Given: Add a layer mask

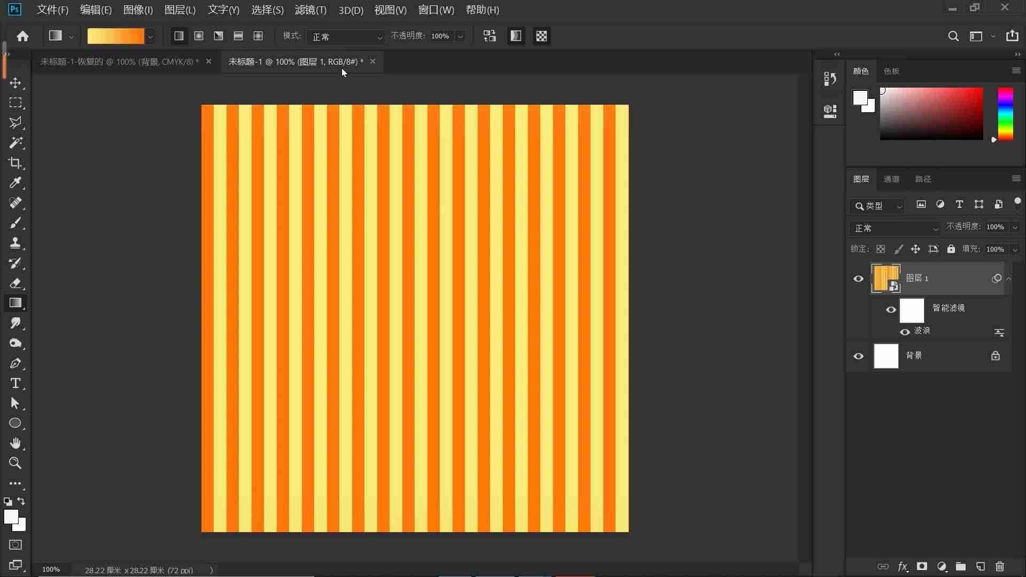Looking at the screenshot, I should (x=922, y=566).
